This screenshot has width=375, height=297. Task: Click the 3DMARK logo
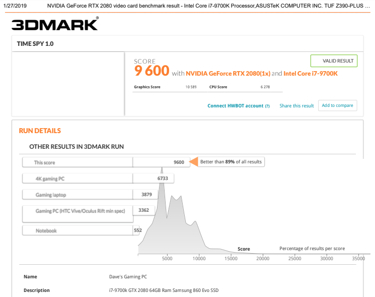click(55, 24)
